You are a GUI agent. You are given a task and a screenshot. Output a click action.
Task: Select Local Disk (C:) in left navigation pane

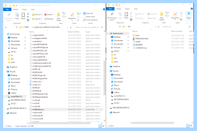coord(15,97)
